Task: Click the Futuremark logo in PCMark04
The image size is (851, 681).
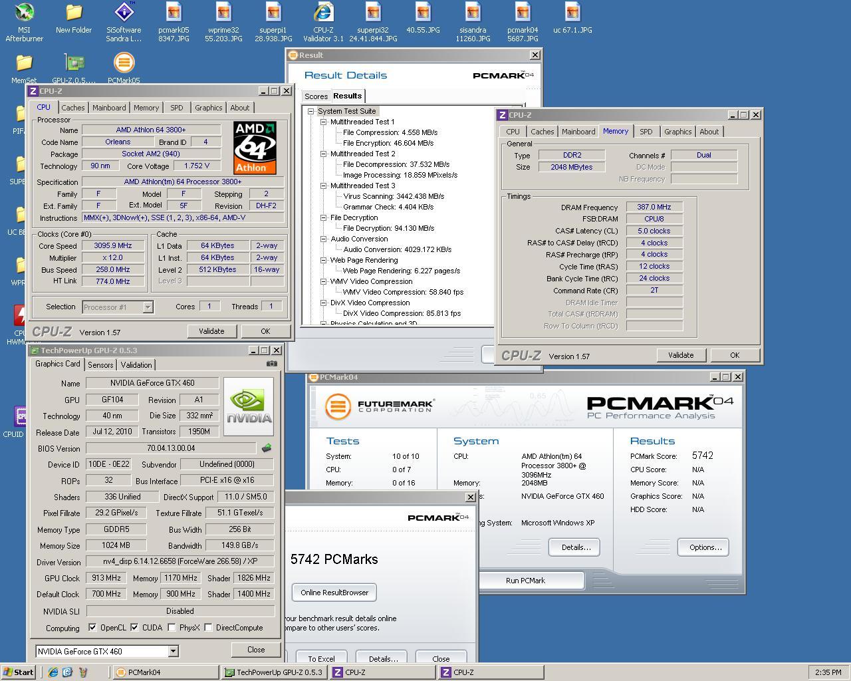Action: click(380, 406)
